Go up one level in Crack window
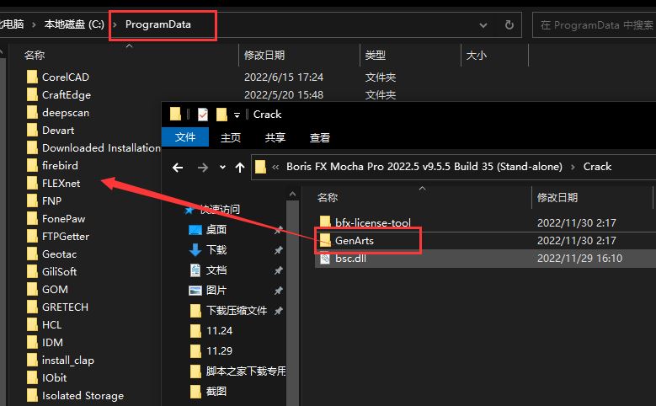Image resolution: width=656 pixels, height=406 pixels. pos(240,168)
